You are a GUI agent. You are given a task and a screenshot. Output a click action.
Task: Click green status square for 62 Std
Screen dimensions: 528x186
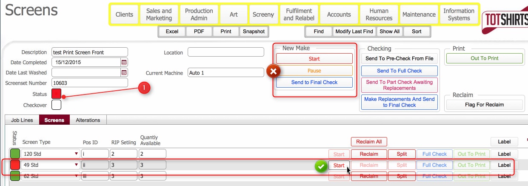click(15, 176)
